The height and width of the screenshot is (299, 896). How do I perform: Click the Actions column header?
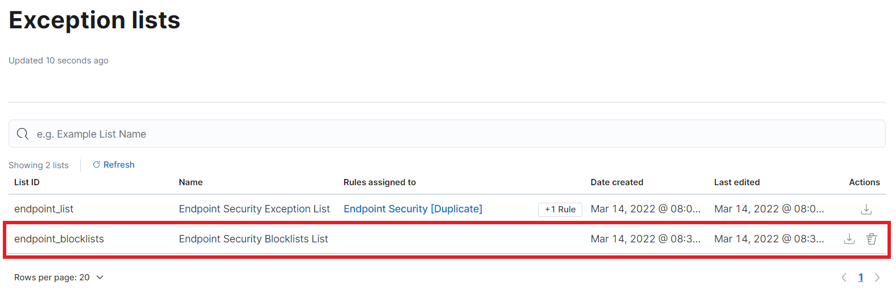point(864,182)
